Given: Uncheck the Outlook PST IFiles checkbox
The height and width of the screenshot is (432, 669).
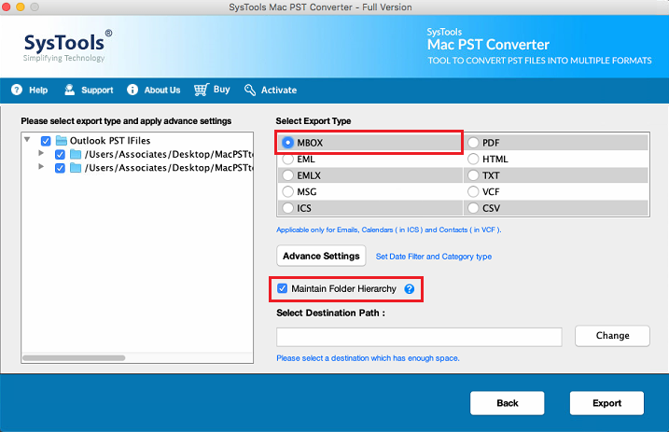Looking at the screenshot, I should pyautogui.click(x=46, y=141).
